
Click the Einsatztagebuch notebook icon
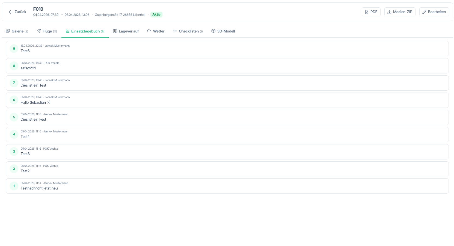[x=67, y=31]
